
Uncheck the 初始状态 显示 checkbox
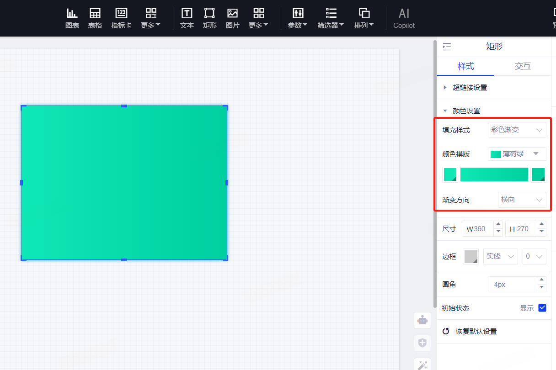542,308
